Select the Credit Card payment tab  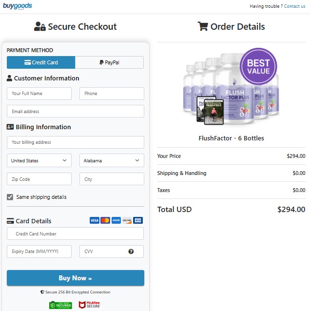(x=41, y=62)
